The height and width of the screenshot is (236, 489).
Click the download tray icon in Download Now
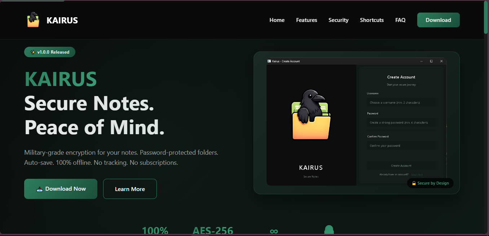[40, 189]
